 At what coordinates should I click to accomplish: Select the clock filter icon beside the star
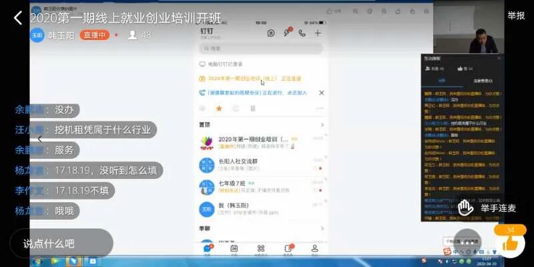[236, 109]
